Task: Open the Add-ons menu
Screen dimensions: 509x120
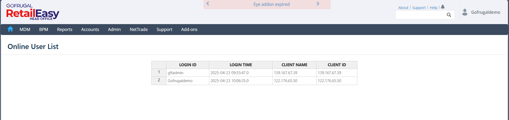Action: tap(189, 29)
